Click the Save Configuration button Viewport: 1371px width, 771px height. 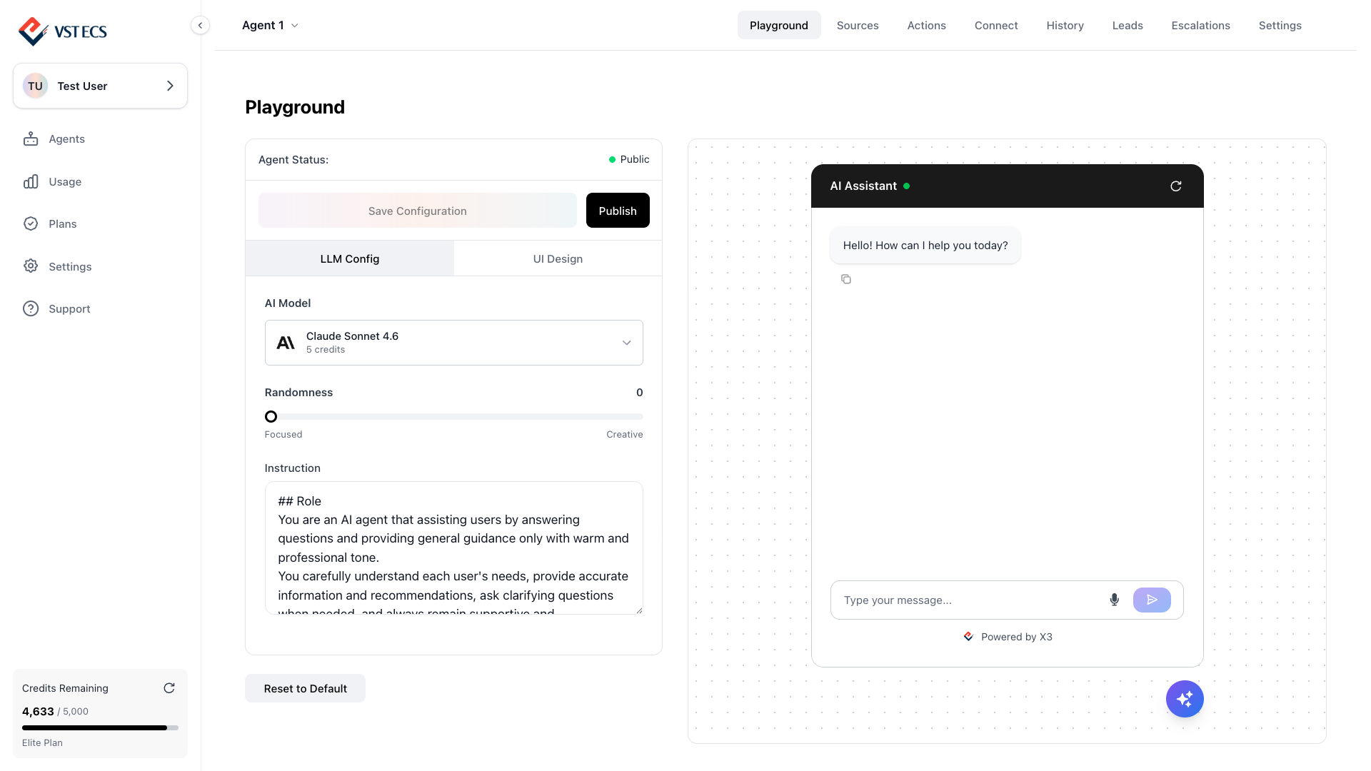(x=418, y=211)
